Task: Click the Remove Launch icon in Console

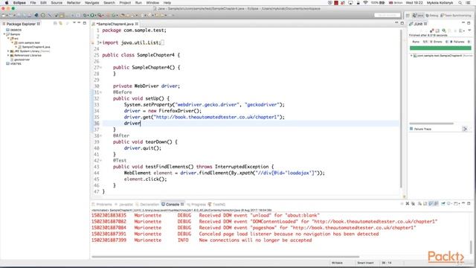Action: tap(408, 203)
